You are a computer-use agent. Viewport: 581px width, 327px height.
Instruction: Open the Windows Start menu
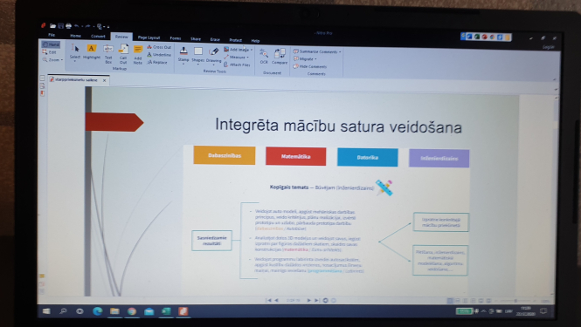(46, 310)
